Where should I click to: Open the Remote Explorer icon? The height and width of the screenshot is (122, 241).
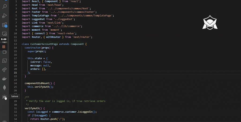point(5,34)
